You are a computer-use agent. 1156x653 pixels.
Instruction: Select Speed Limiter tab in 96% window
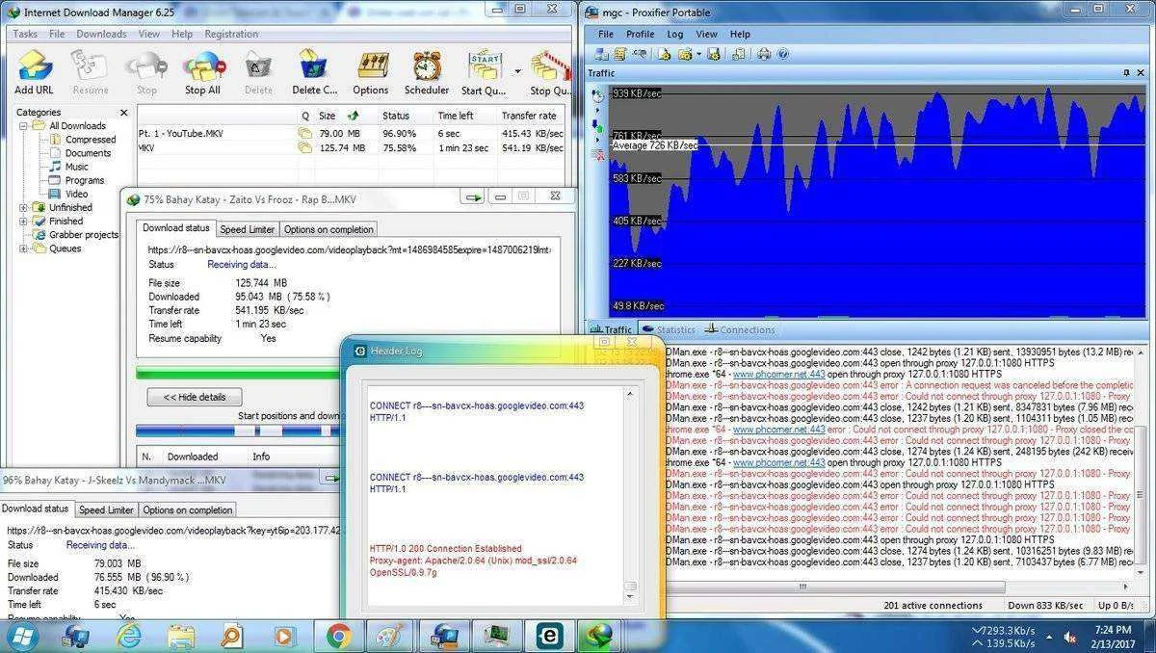[x=106, y=509]
